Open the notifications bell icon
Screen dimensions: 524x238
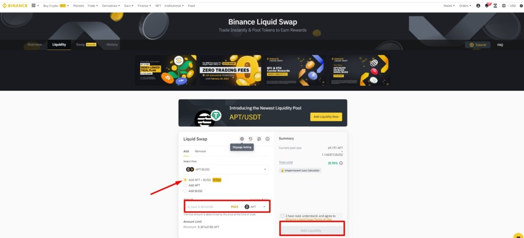click(x=487, y=6)
